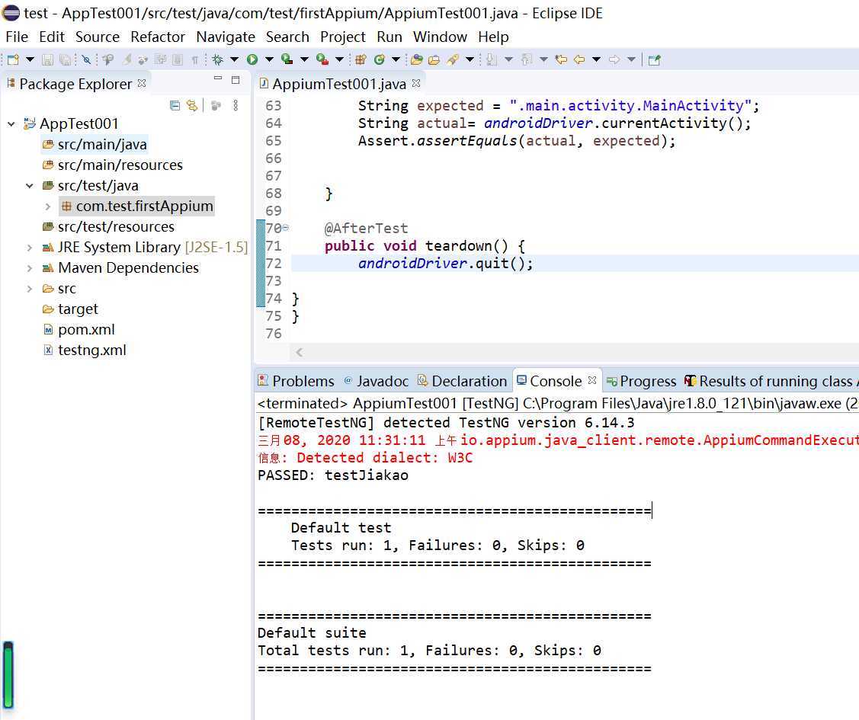Open the Navigate menu
Screen dimensions: 859x720
226,37
